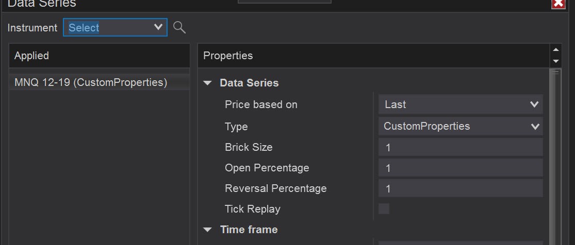The image size is (575, 245).
Task: Click the instrument search magnifier icon
Action: 179,28
